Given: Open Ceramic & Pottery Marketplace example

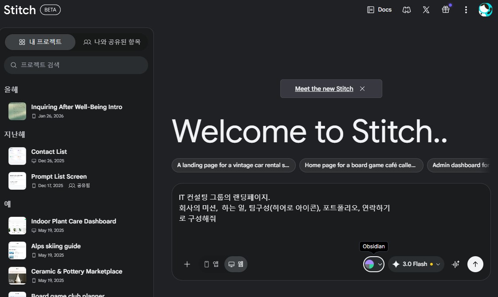Looking at the screenshot, I should click(x=77, y=275).
